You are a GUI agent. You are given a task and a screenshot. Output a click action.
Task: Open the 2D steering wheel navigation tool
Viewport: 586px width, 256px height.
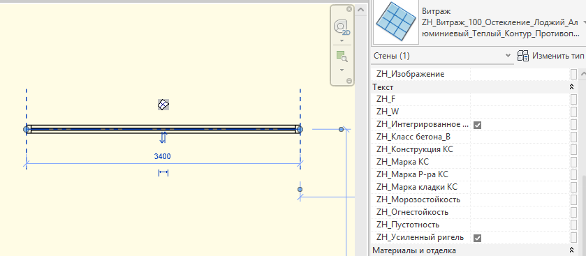point(342,28)
